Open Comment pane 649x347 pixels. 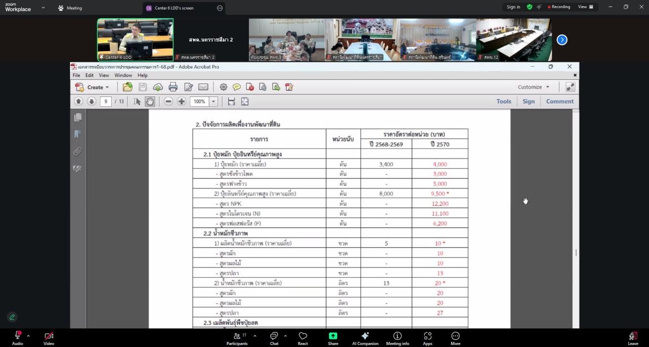click(560, 101)
